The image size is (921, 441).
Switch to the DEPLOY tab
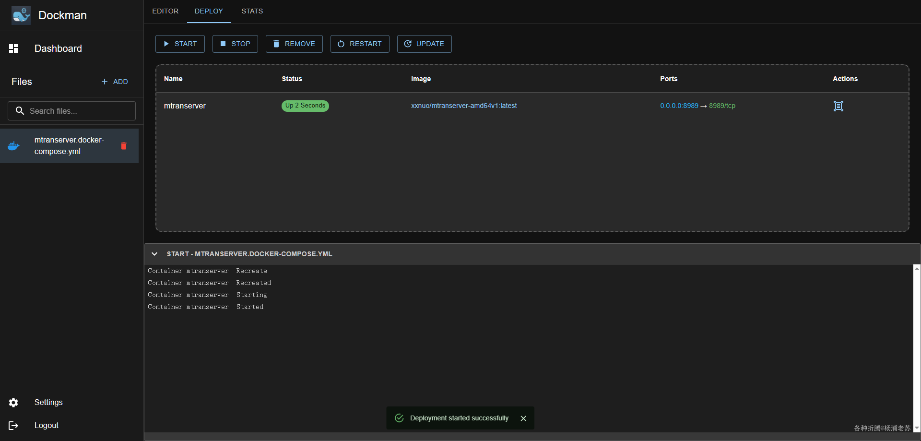[x=209, y=11]
